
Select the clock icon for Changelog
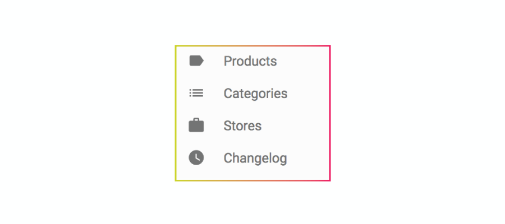pos(196,158)
